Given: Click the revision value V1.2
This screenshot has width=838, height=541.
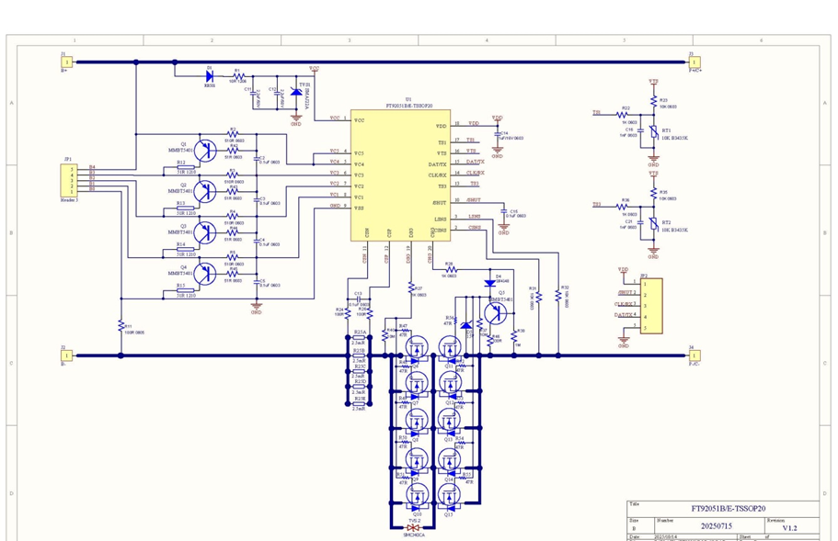Looking at the screenshot, I should tap(790, 528).
